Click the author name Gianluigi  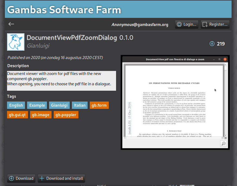tap(38, 46)
